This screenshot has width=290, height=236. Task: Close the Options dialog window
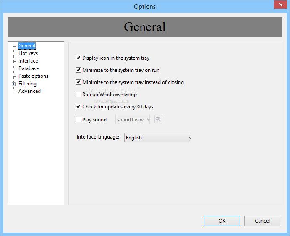click(280, 5)
